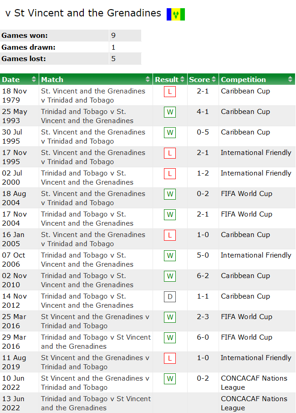Click the 6-2 score on 02 Nov 2010
This screenshot has height=413, width=296.
203,276
